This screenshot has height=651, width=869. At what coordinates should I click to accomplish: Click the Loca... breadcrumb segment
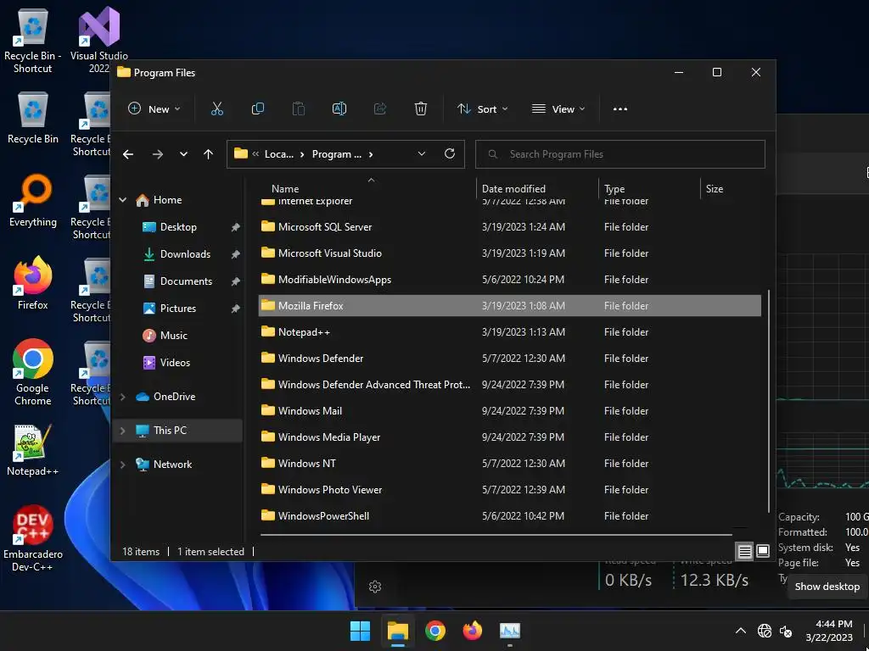point(278,154)
